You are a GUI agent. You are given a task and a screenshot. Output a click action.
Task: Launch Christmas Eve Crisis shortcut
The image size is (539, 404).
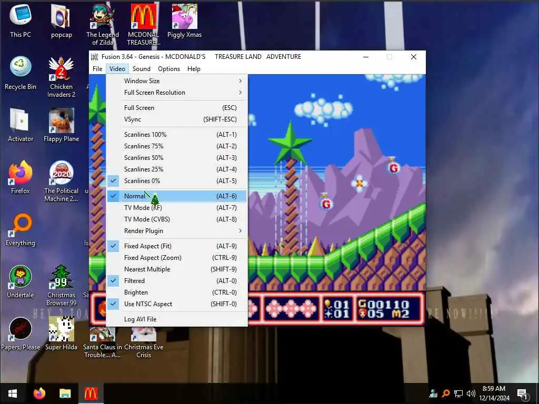144,343
